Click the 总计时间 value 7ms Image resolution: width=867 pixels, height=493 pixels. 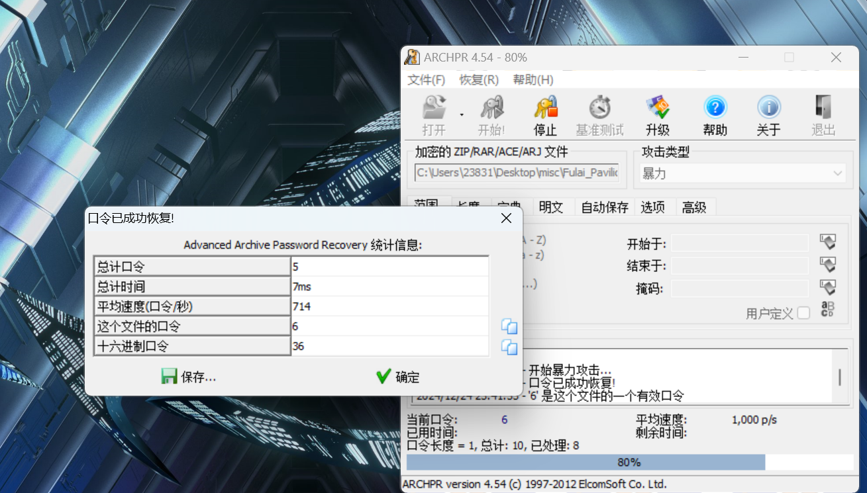389,286
